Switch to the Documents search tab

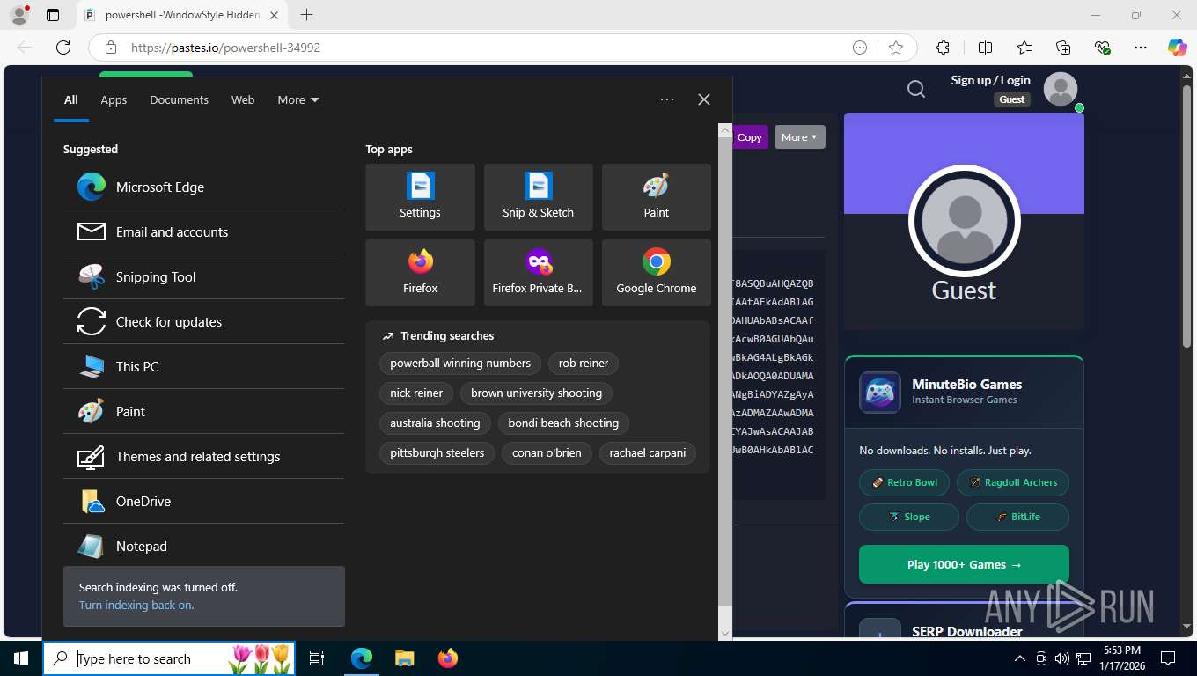tap(179, 99)
